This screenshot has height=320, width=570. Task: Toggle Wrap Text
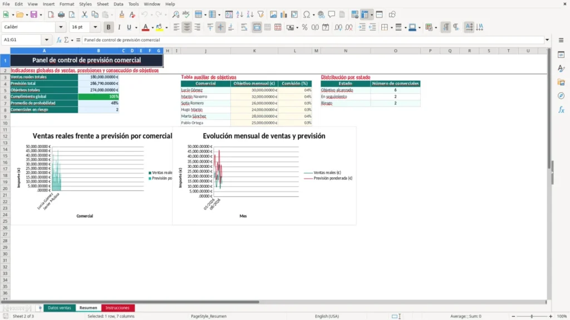pos(244,27)
